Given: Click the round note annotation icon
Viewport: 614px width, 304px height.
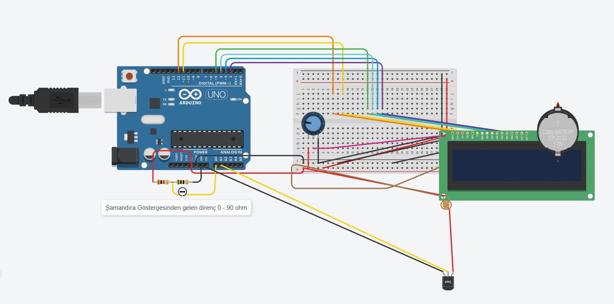Looking at the screenshot, I should coord(182,192).
